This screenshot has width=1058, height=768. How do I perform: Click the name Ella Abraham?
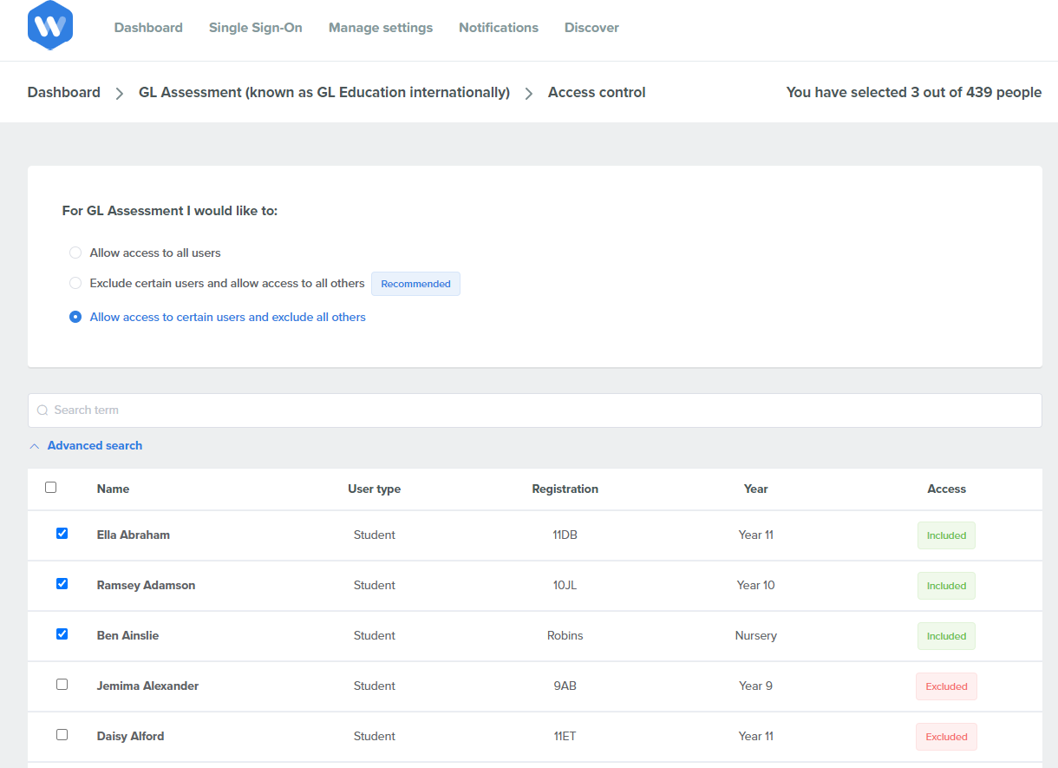[134, 535]
